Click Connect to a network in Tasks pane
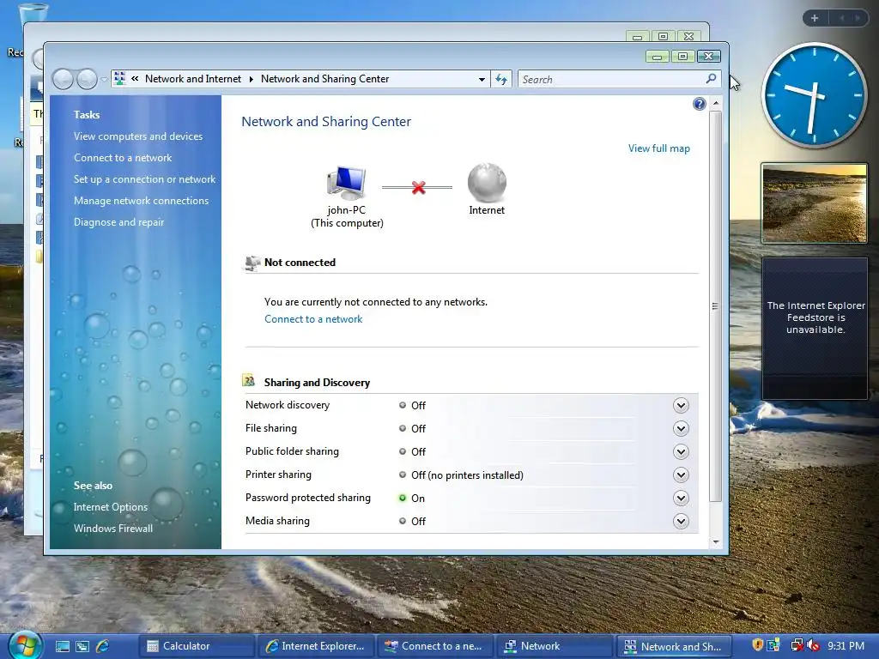This screenshot has height=659, width=879. [x=123, y=158]
